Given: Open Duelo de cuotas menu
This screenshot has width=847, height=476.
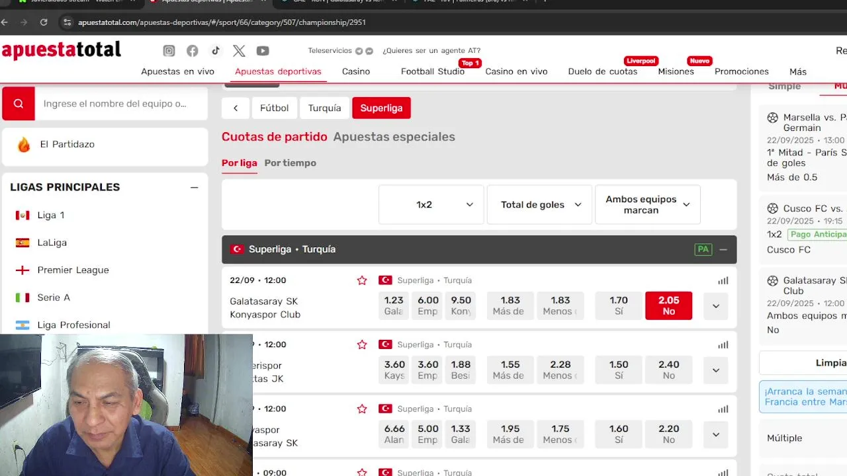Looking at the screenshot, I should coord(603,71).
